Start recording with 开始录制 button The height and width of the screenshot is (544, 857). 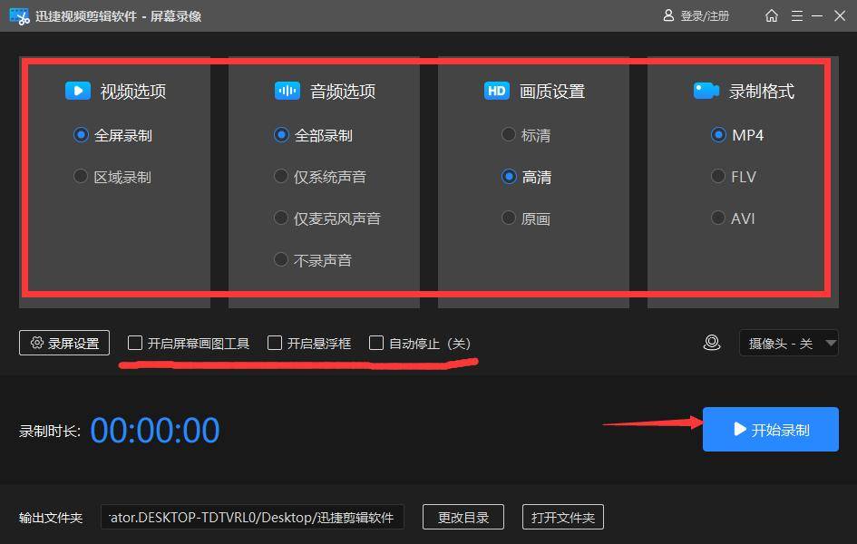(771, 429)
